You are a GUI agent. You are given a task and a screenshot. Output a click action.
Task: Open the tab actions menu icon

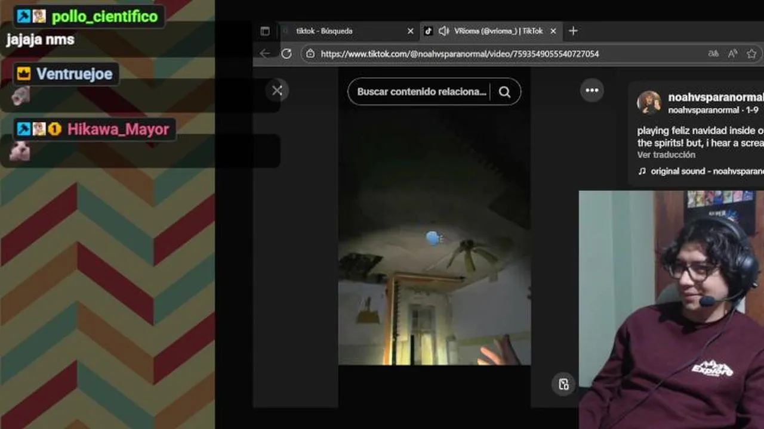pyautogui.click(x=265, y=31)
